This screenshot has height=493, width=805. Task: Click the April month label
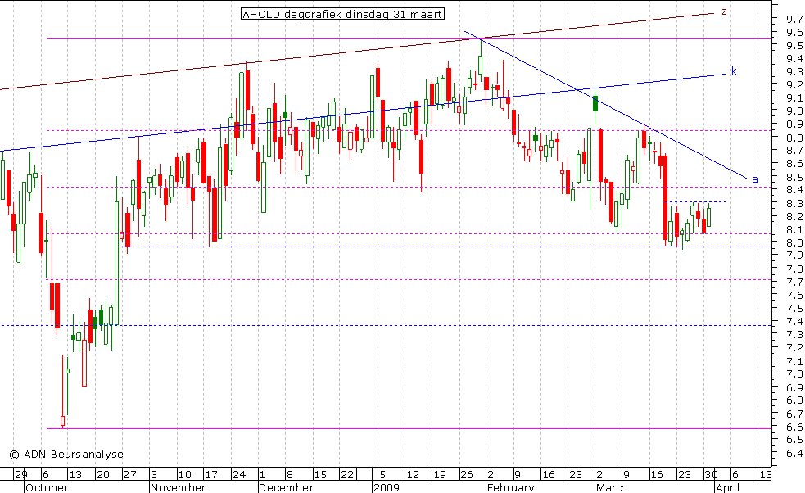pos(727,487)
